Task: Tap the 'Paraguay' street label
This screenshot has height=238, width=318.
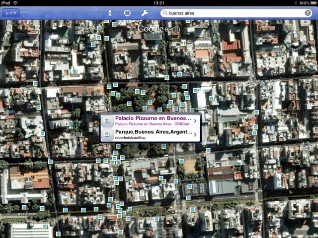Action: (x=26, y=164)
